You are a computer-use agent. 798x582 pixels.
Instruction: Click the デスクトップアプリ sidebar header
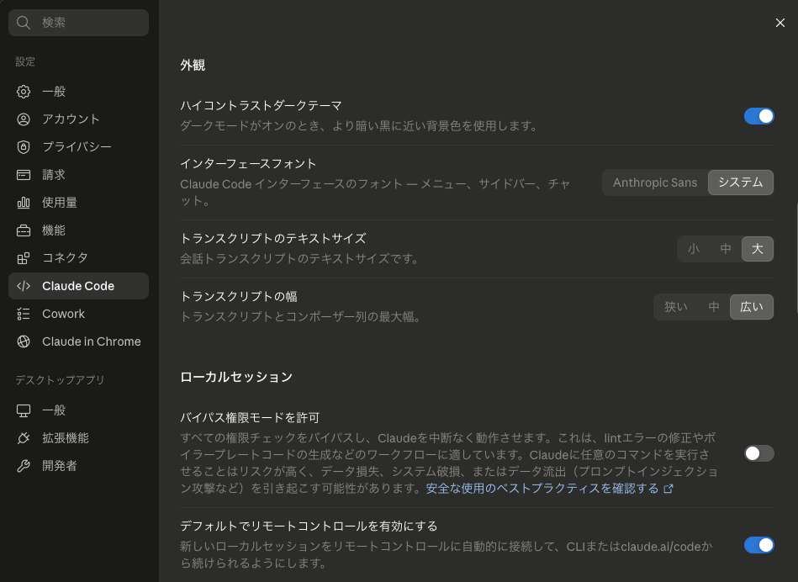(x=60, y=380)
